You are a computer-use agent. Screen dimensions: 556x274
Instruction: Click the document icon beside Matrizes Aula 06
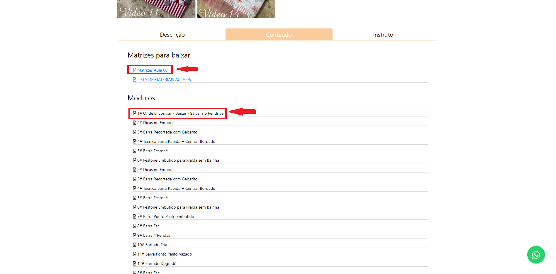(x=135, y=70)
